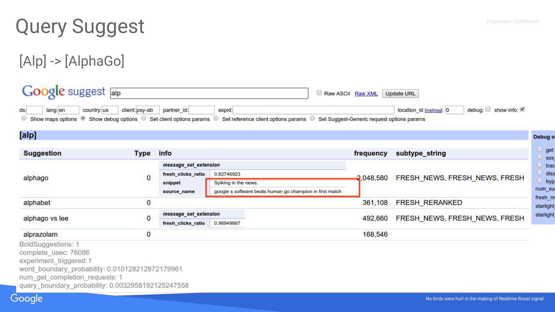Click the fresh_clicks_ratio value 0.82746923
555x312 pixels.
coord(227,174)
